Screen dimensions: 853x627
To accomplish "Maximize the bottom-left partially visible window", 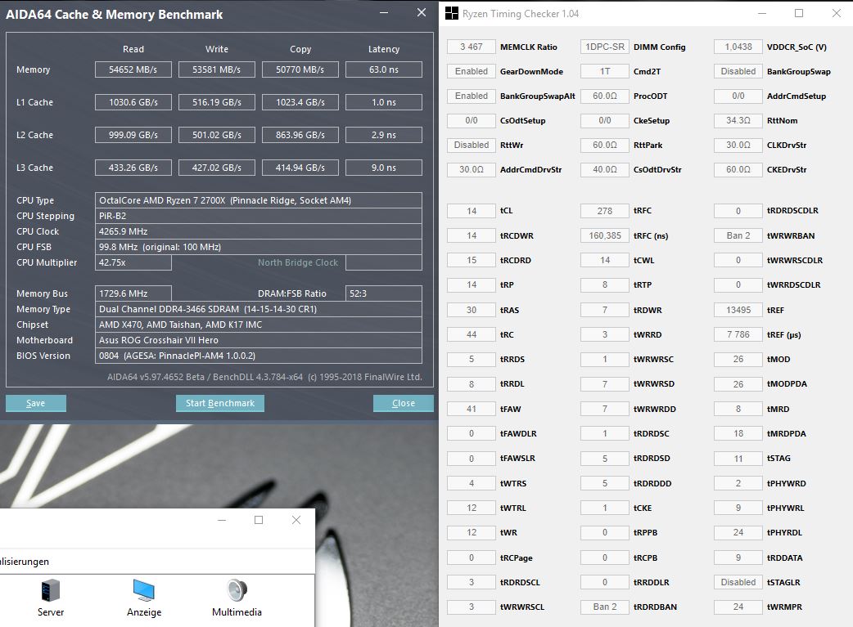I will pyautogui.click(x=259, y=520).
